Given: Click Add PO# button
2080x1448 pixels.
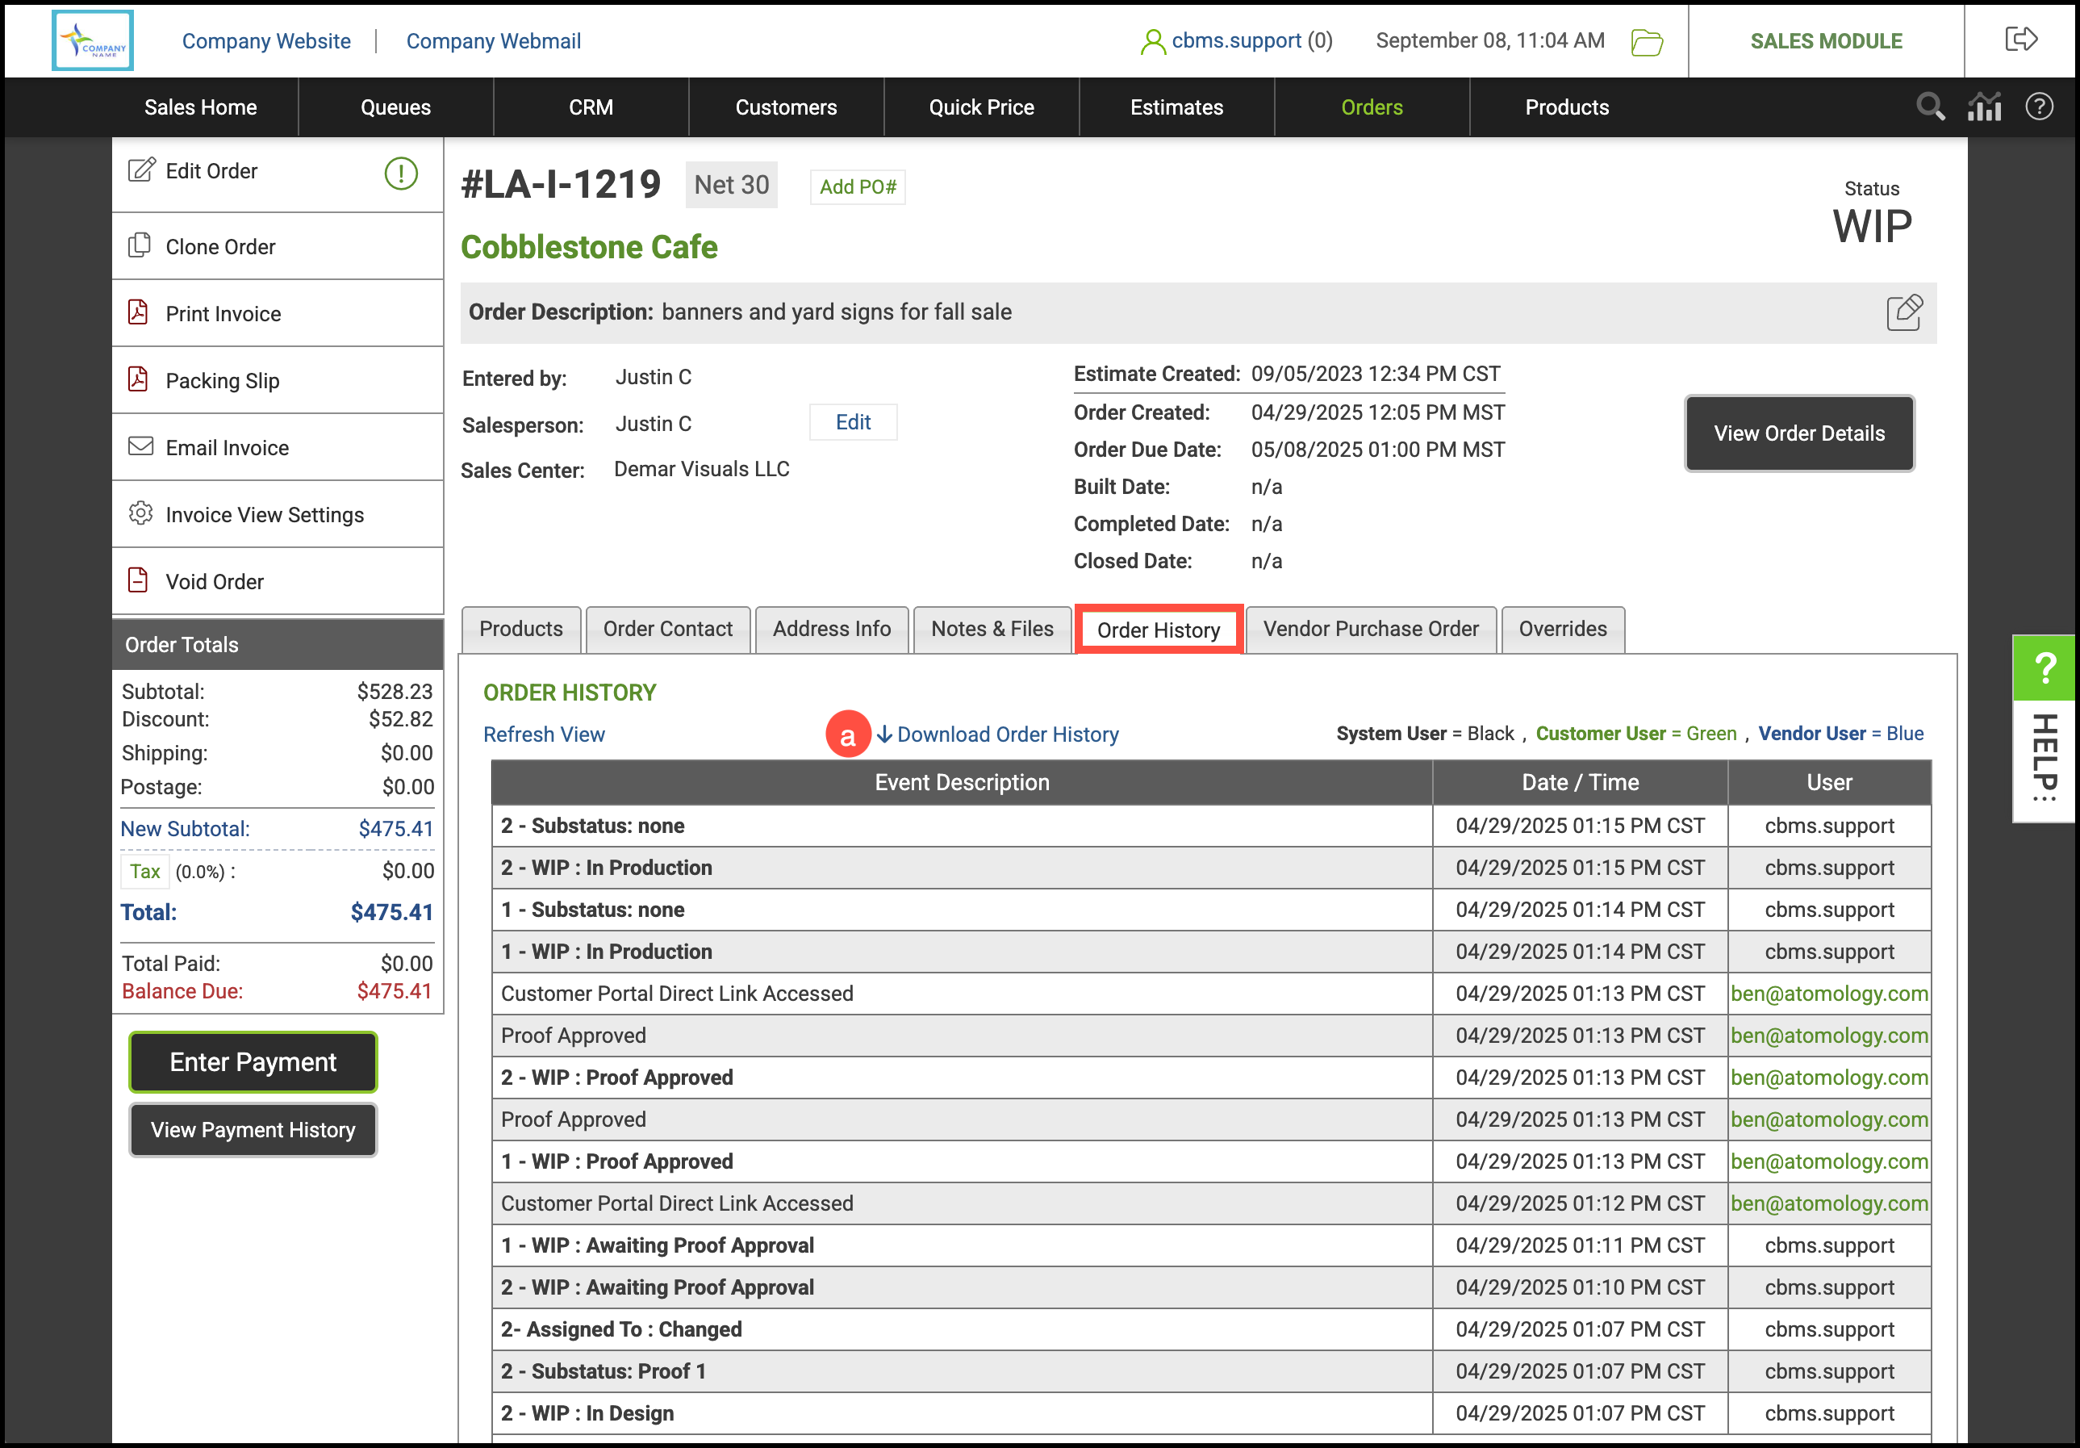Looking at the screenshot, I should 857,186.
